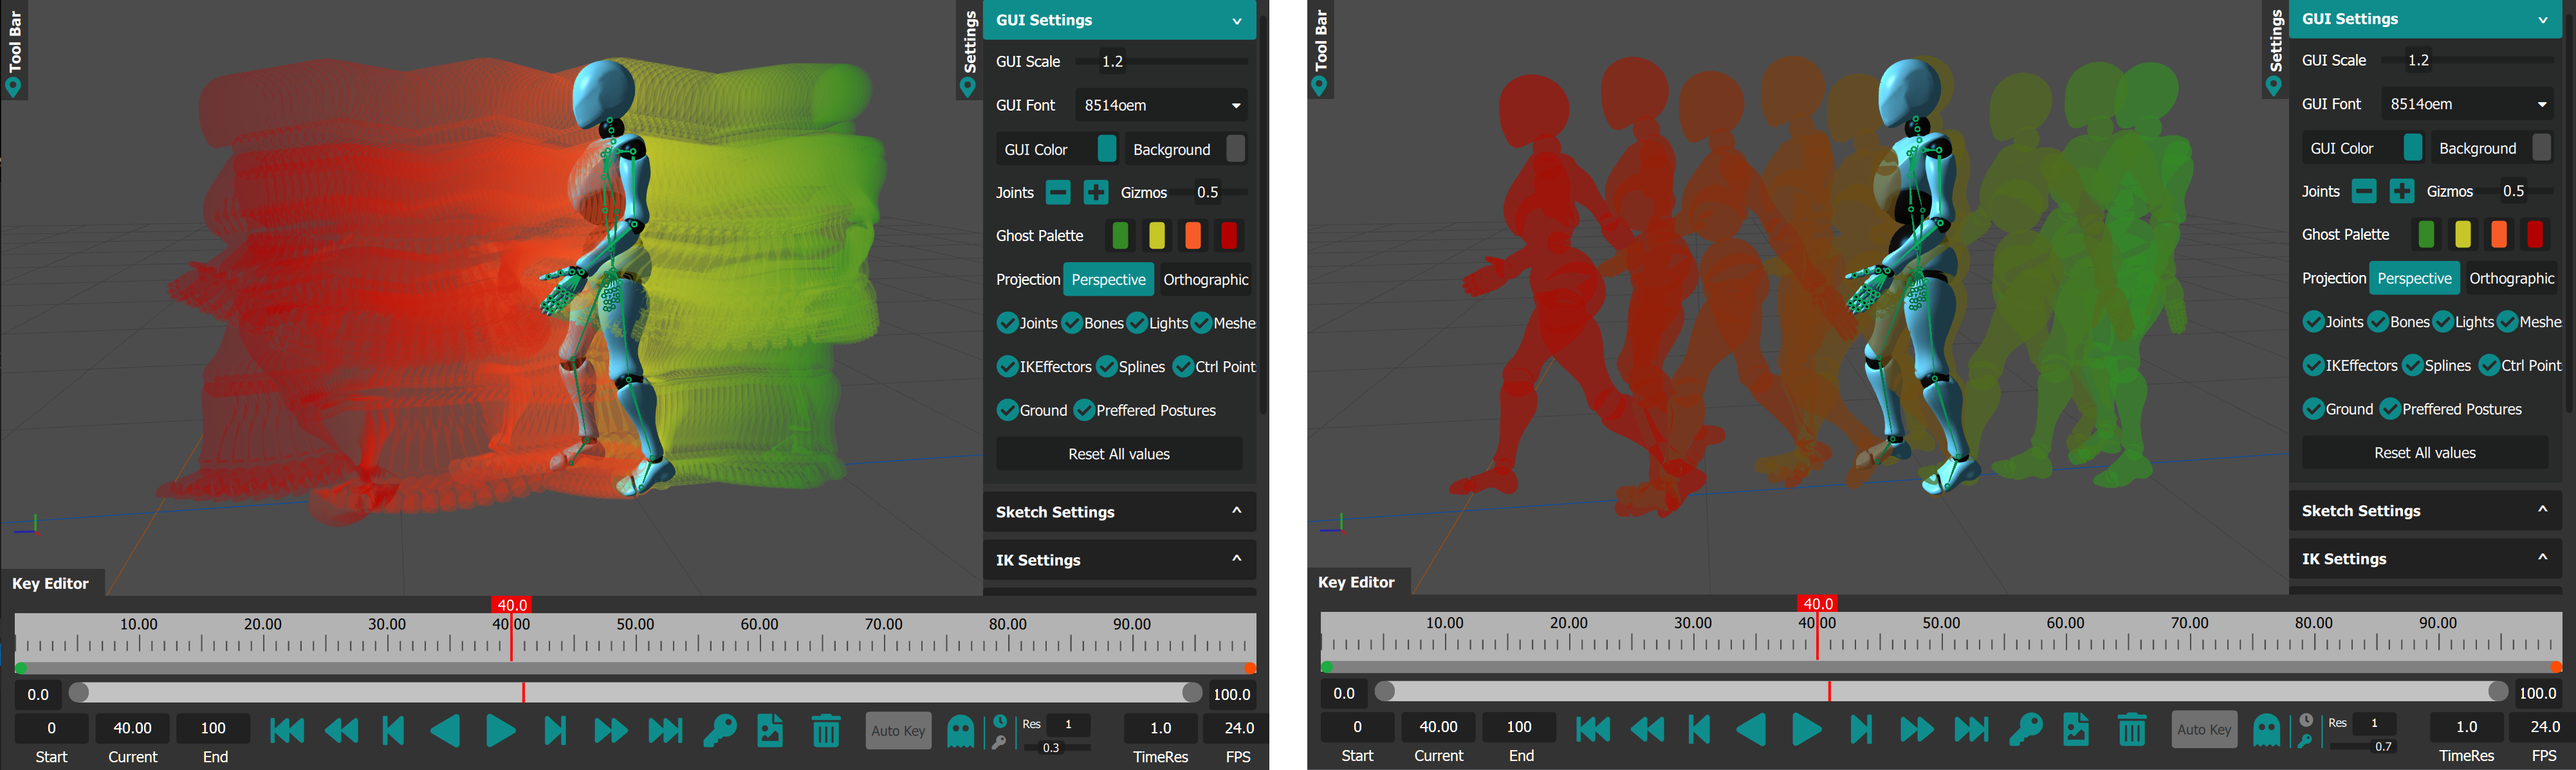This screenshot has height=770, width=2576.
Task: Toggle Ground checkbox in left window
Action: point(1007,411)
